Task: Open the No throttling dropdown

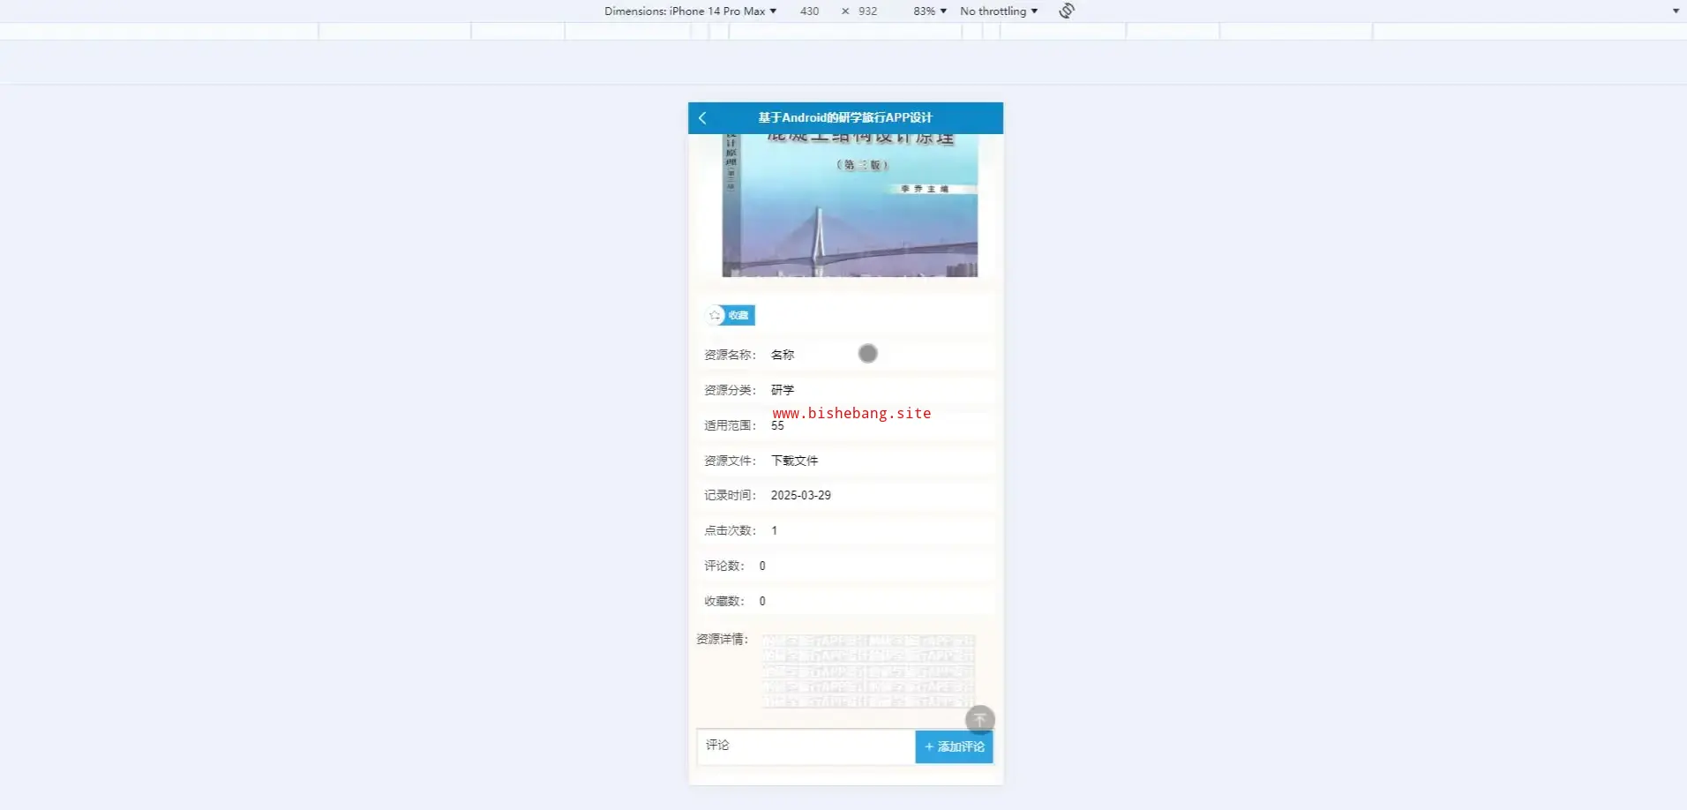Action: pyautogui.click(x=999, y=11)
